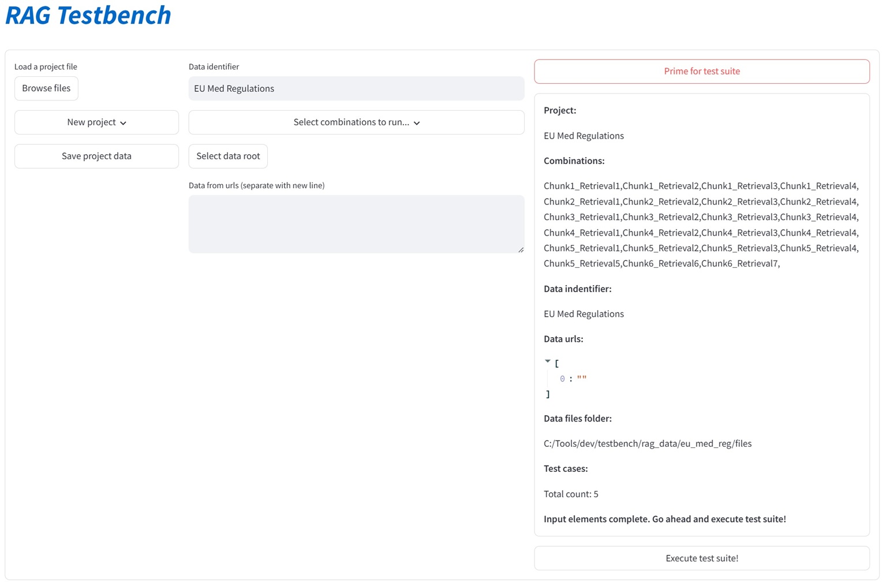882x582 pixels.
Task: Save the project data
Action: (96, 156)
